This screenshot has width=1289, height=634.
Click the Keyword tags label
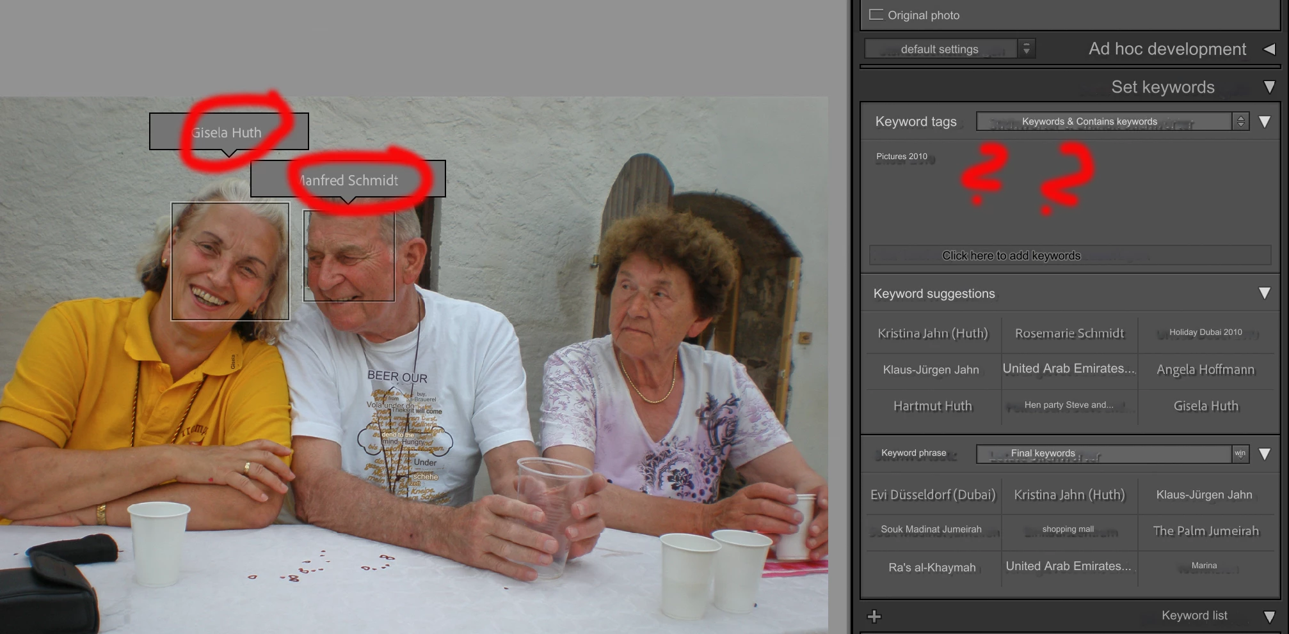click(916, 121)
